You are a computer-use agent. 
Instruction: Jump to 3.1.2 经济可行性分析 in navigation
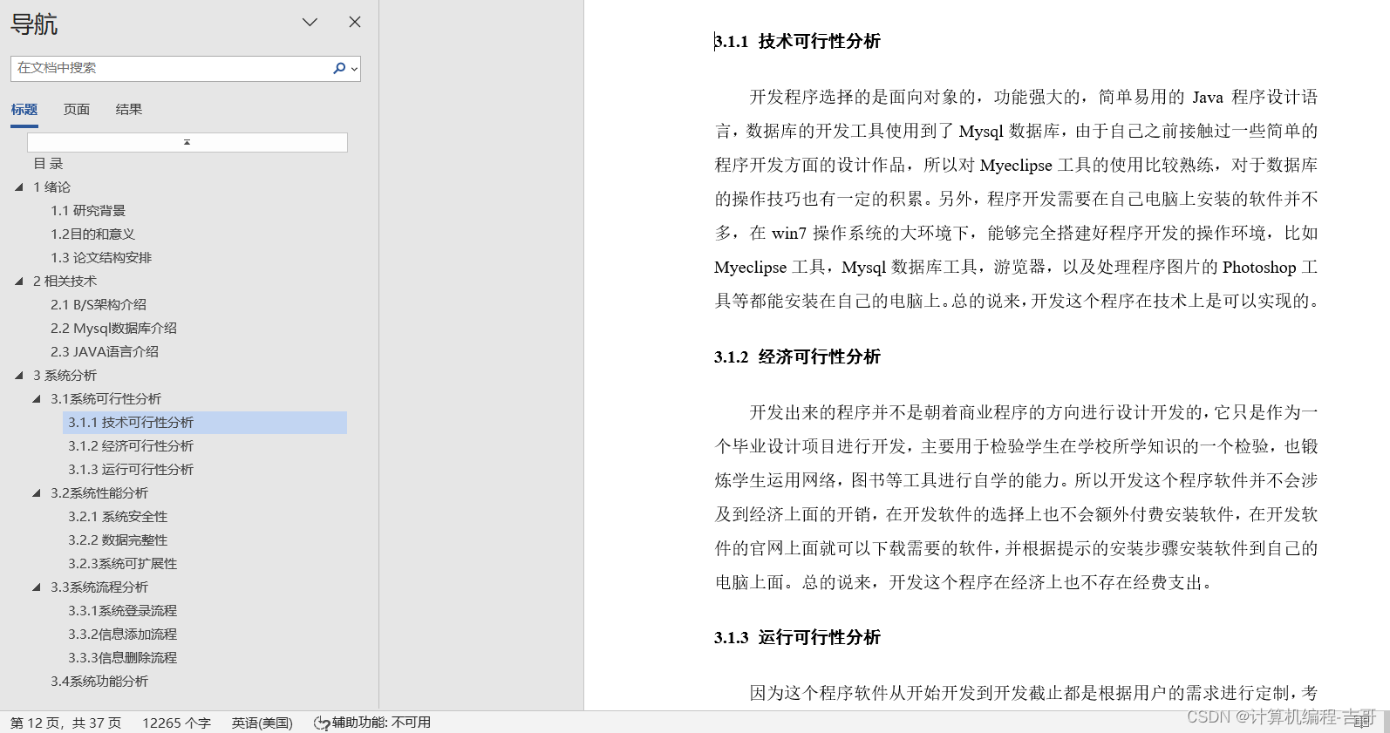tap(131, 446)
